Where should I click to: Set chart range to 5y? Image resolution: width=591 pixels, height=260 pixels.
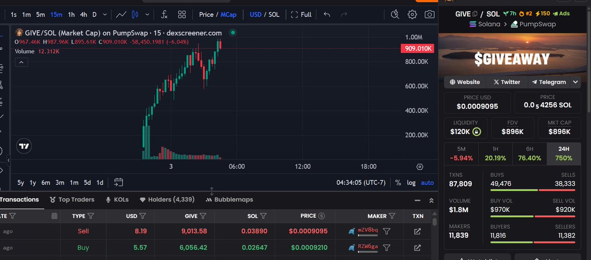pyautogui.click(x=21, y=182)
